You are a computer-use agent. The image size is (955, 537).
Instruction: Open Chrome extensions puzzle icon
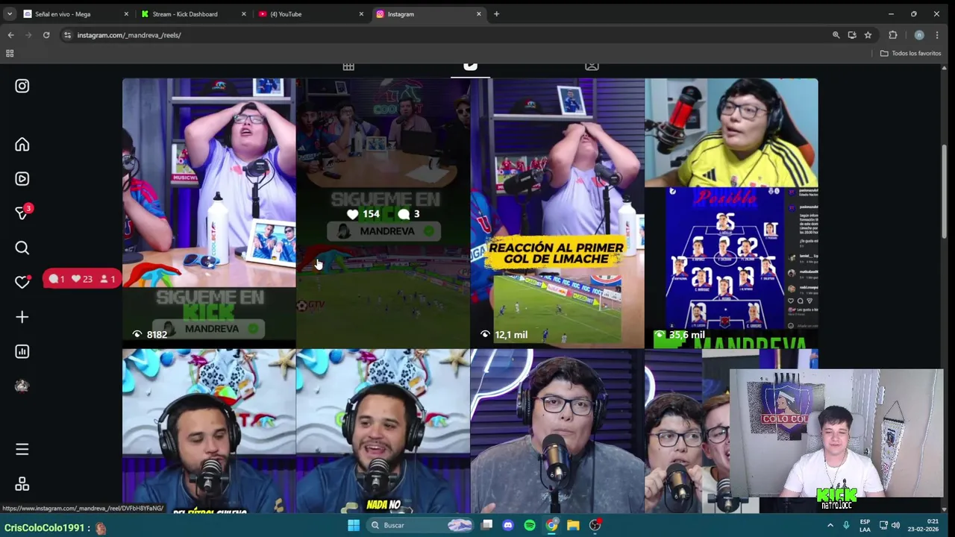[892, 35]
